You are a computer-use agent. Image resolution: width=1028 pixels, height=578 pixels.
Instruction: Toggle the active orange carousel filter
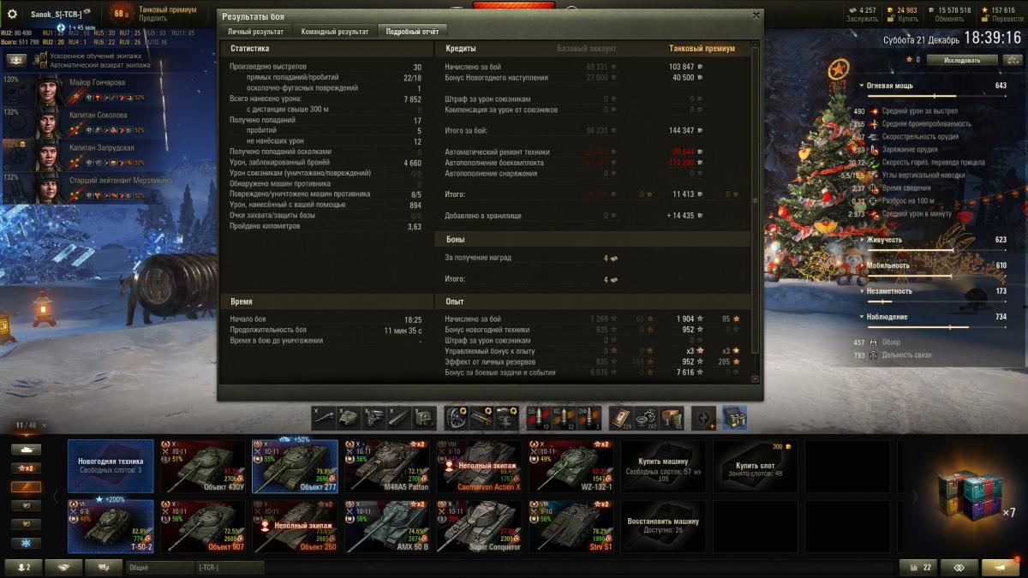tap(26, 486)
